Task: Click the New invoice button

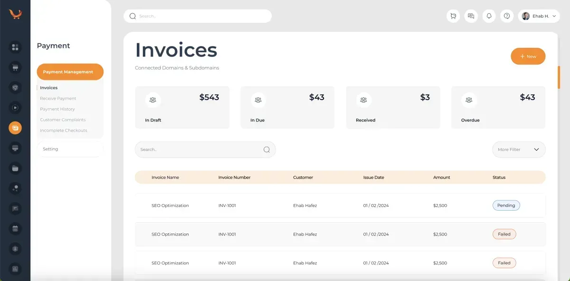Action: 528,56
